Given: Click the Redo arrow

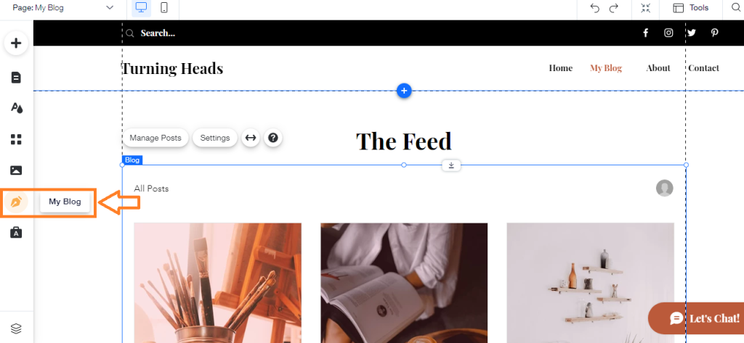Looking at the screenshot, I should click(x=614, y=7).
